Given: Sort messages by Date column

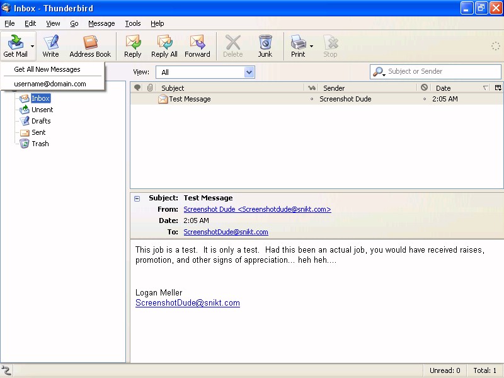Looking at the screenshot, I should [x=462, y=88].
